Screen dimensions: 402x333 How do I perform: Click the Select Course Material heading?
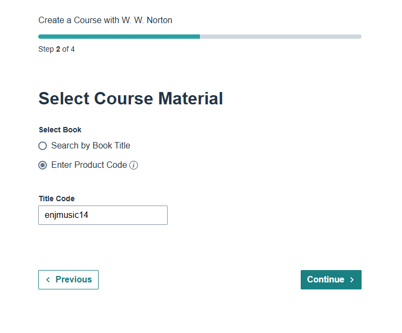pos(130,98)
